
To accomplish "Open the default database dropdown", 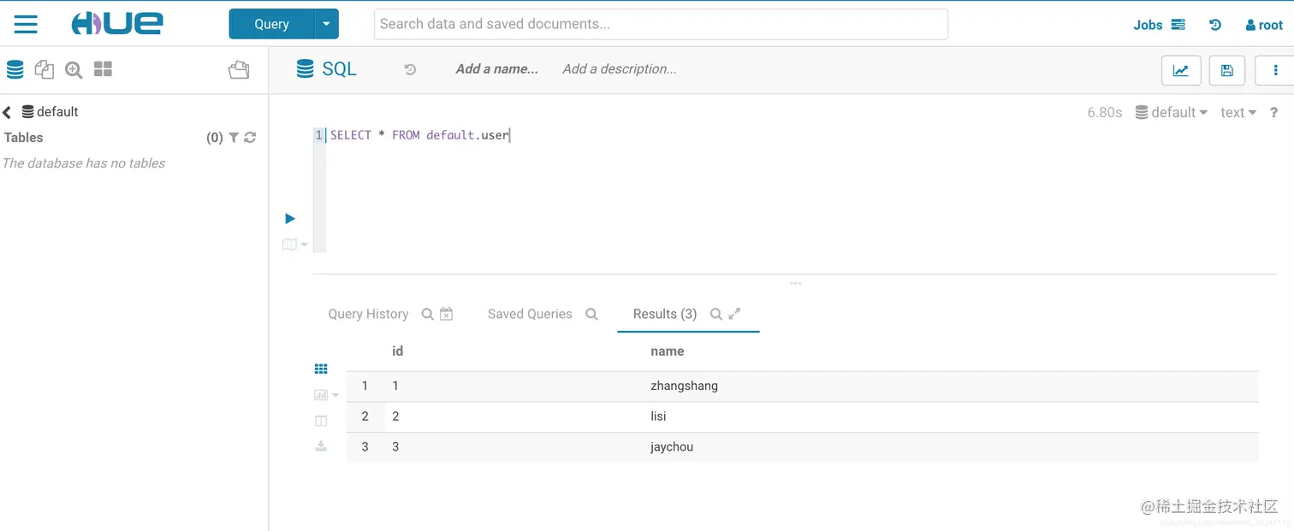I will point(1172,113).
